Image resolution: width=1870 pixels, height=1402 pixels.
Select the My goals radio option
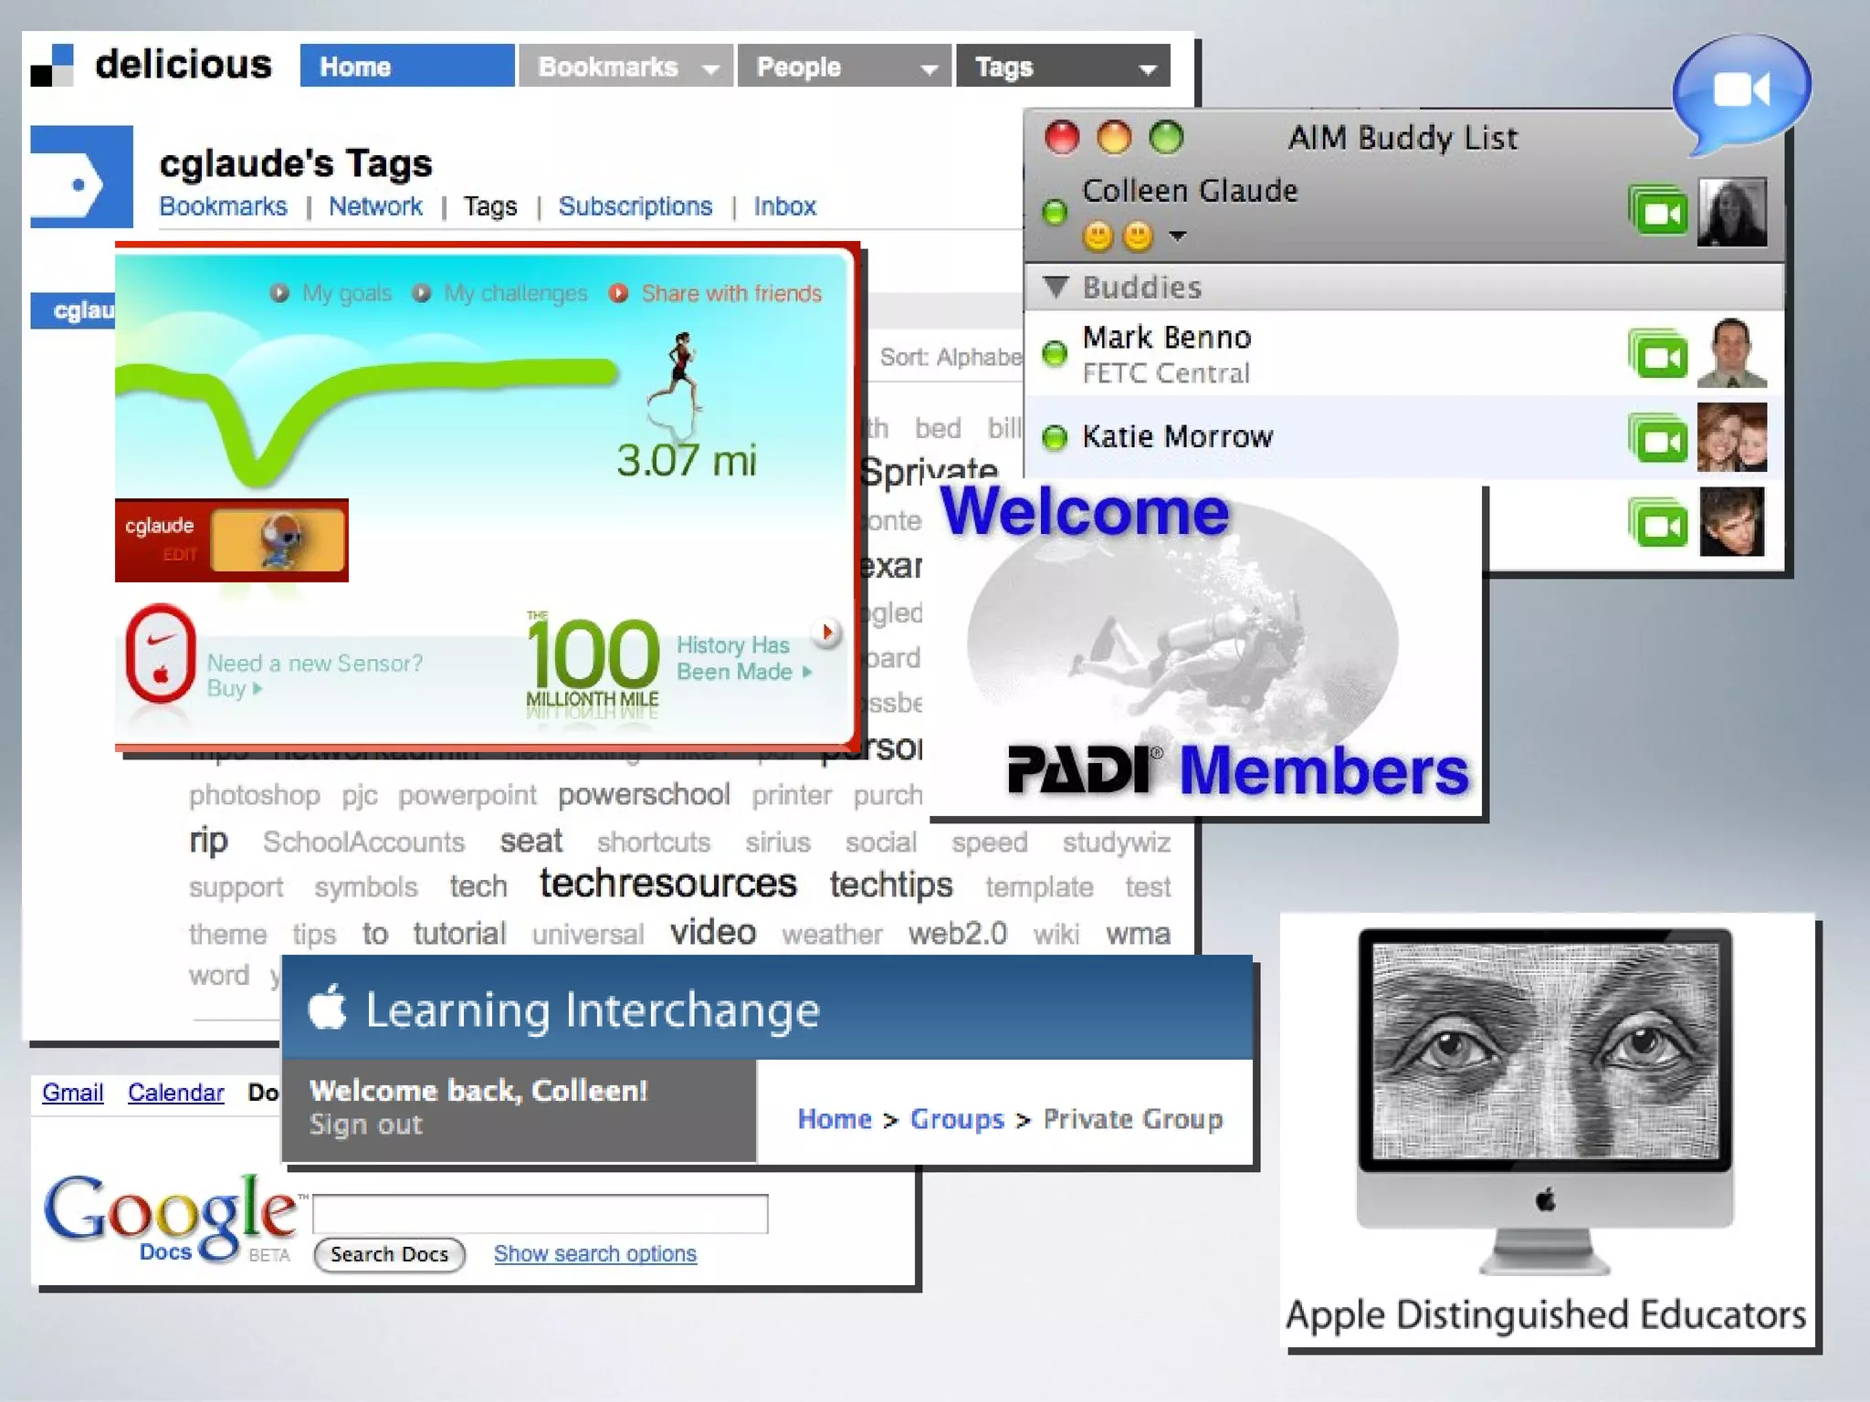click(279, 293)
